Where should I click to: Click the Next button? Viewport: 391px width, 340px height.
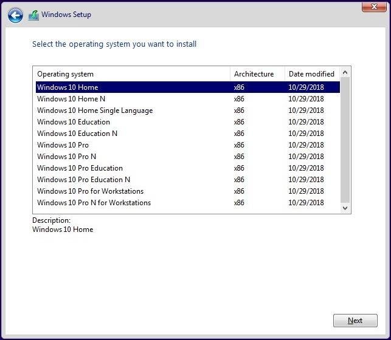tap(355, 321)
